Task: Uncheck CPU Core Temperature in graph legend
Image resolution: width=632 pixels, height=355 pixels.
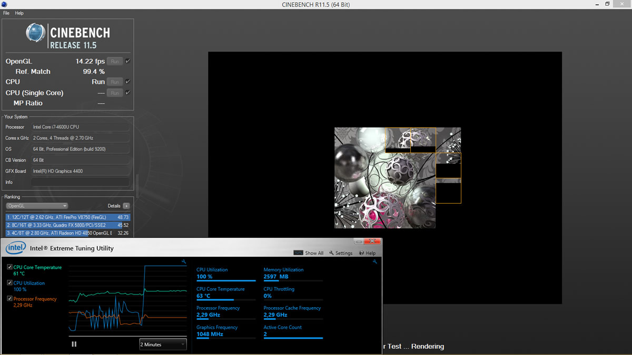Action: point(10,267)
